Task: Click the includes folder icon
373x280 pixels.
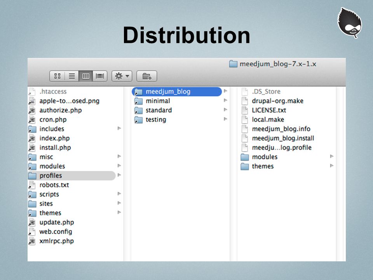Action: (32, 129)
